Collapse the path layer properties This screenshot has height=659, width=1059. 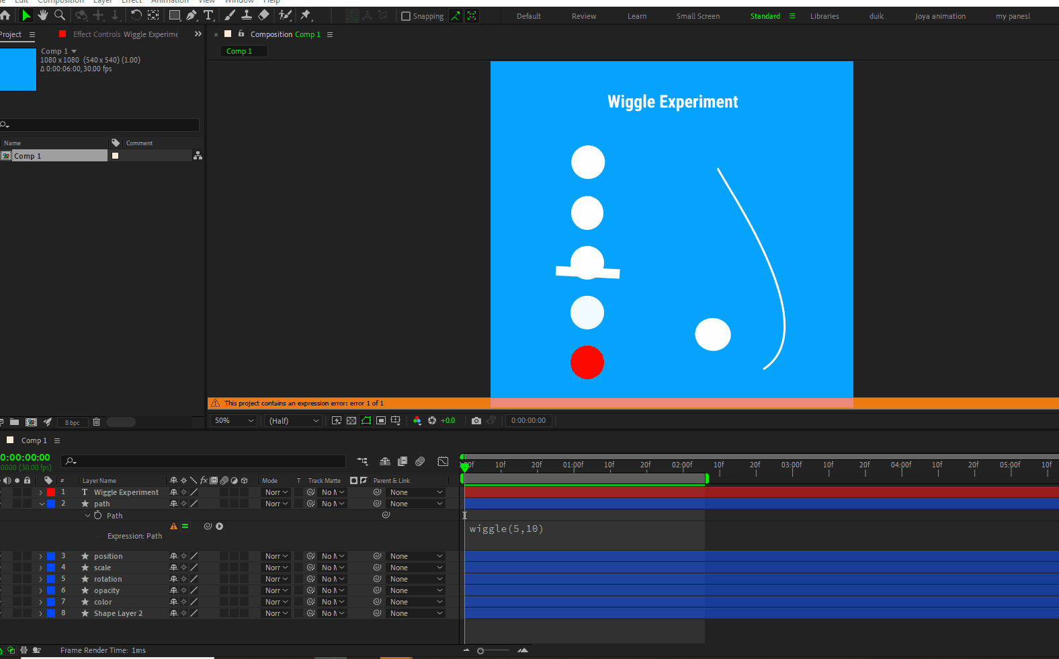click(x=42, y=504)
